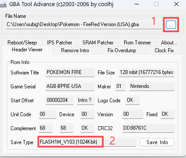Screen dimensions: 186x158
Task: Go to the Rom Trimmer tab
Action: coord(137,43)
